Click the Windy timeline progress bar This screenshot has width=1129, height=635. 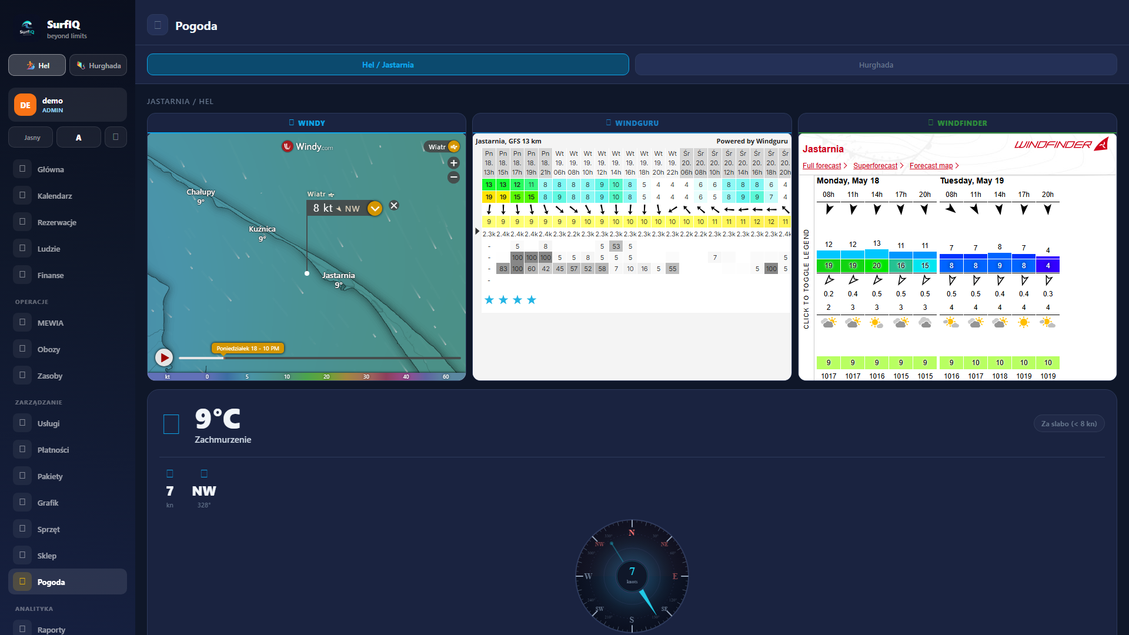[x=319, y=358]
